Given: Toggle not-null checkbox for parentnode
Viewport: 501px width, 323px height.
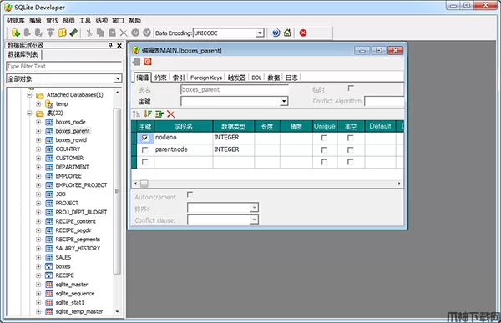Looking at the screenshot, I should 350,150.
